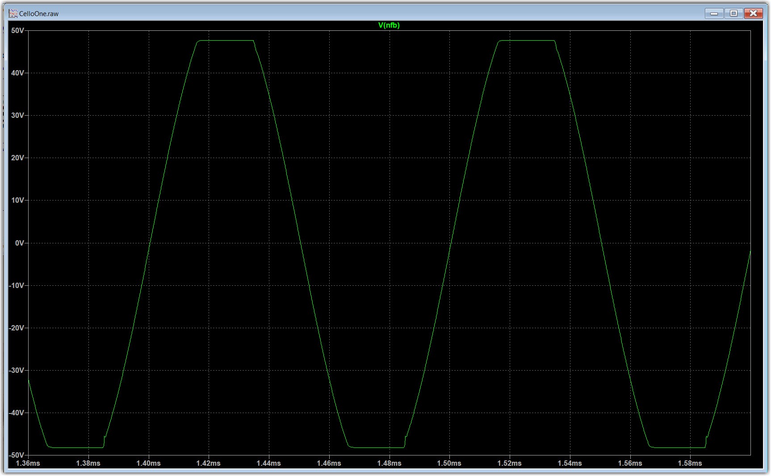Click the 10V vertical axis label
The image size is (771, 476).
[x=18, y=200]
